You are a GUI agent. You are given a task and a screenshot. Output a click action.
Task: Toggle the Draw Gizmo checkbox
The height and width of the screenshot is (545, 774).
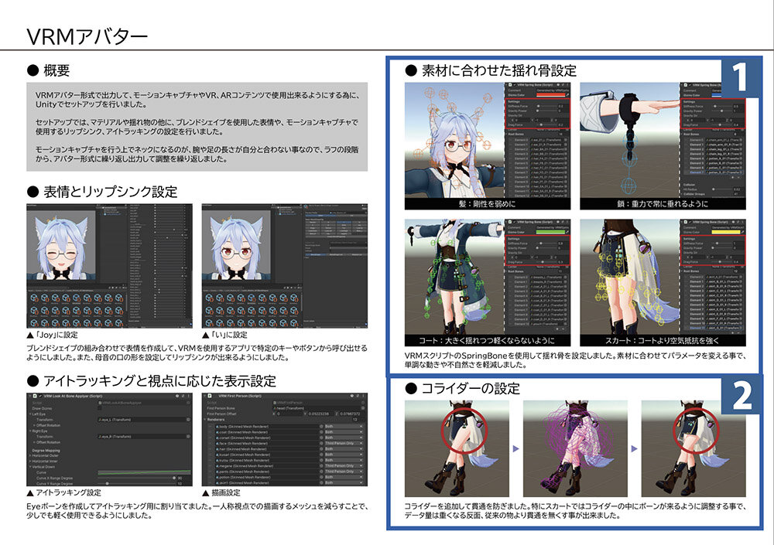pyautogui.click(x=100, y=409)
